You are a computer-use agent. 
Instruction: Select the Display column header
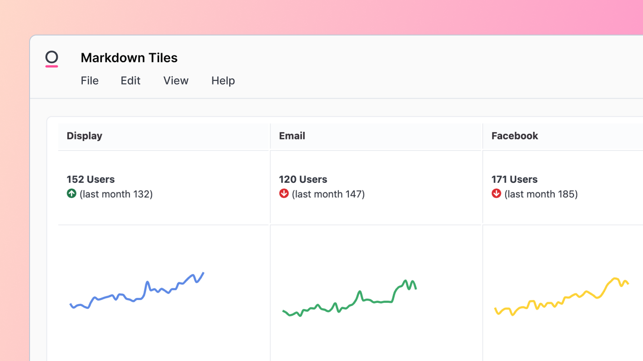pyautogui.click(x=85, y=136)
